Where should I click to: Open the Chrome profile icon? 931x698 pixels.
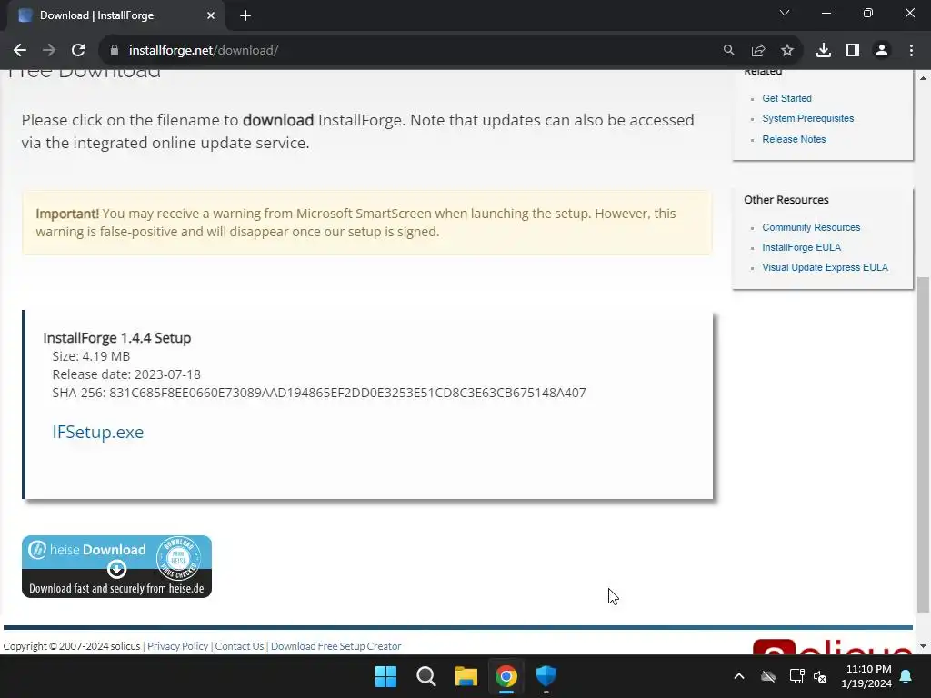tap(882, 51)
